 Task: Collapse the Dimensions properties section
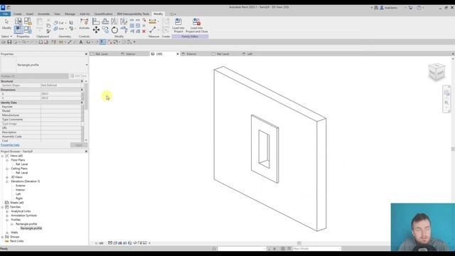click(82, 90)
